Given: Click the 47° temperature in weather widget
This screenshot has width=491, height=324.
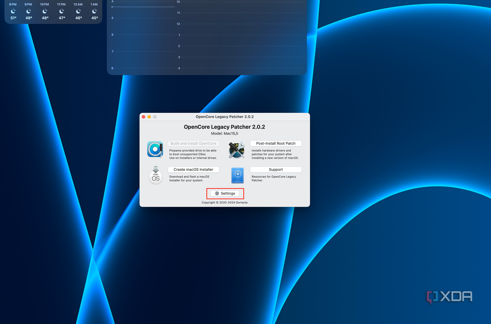Looking at the screenshot, I should coord(62,18).
